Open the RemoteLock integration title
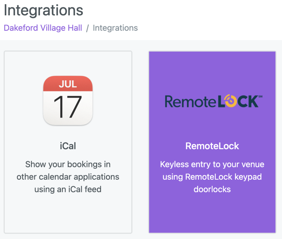Viewport: 282px width, 239px height. [x=212, y=146]
